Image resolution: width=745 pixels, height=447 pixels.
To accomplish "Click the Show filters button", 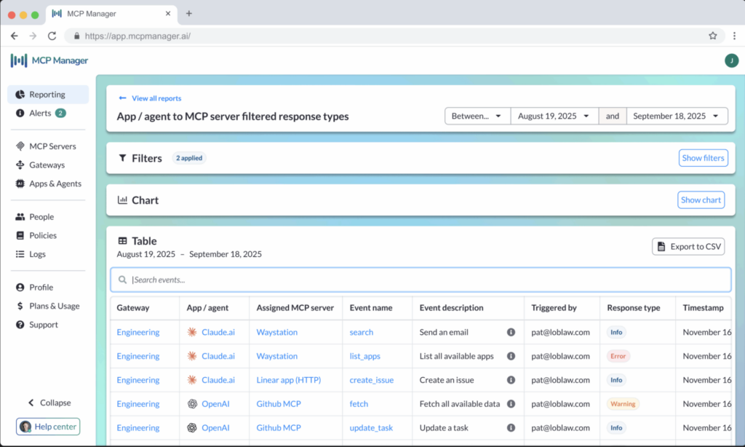I will click(703, 158).
